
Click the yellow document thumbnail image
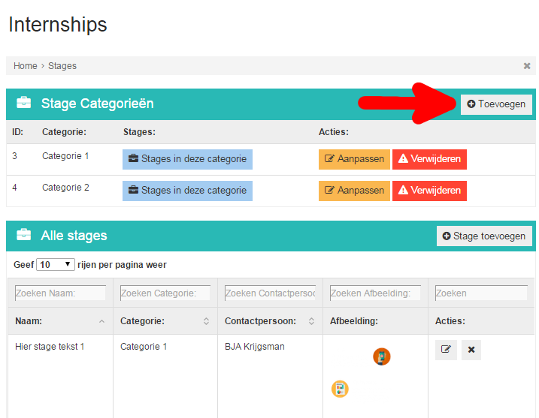[340, 389]
